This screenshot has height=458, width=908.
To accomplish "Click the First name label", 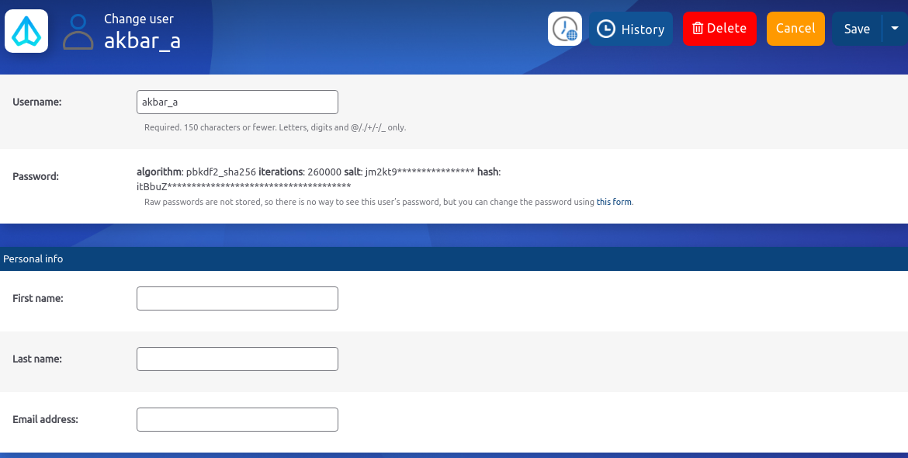I will tap(38, 298).
